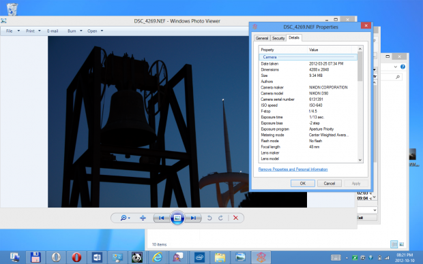The image size is (423, 264).
Task: Open Pidgin messenger from the taskbar
Action: pos(178,258)
